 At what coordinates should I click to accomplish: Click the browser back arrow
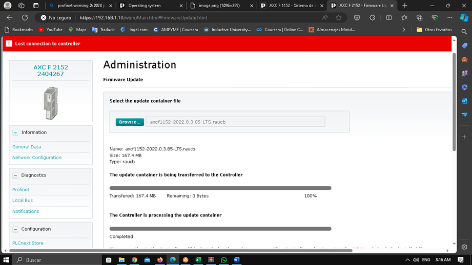10,18
